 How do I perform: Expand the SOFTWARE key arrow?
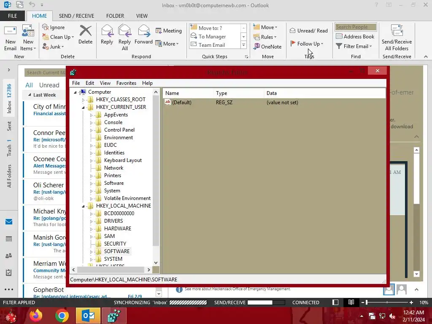[91, 251]
